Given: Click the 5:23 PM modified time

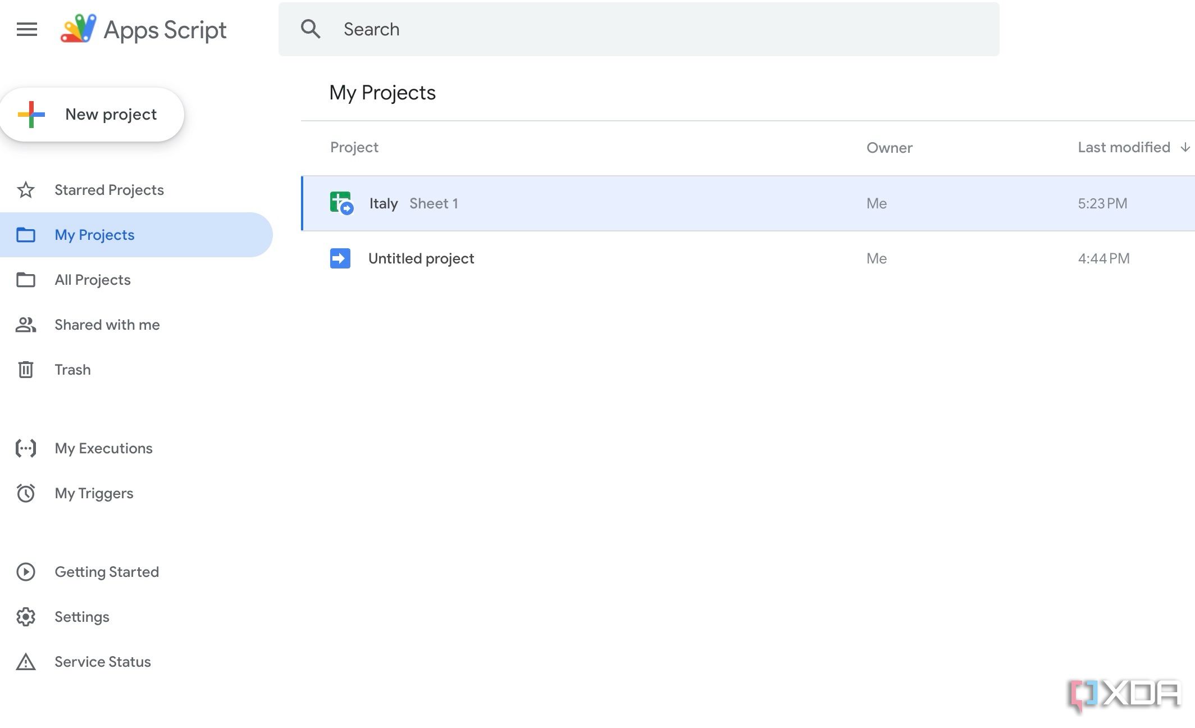Looking at the screenshot, I should click(x=1102, y=203).
